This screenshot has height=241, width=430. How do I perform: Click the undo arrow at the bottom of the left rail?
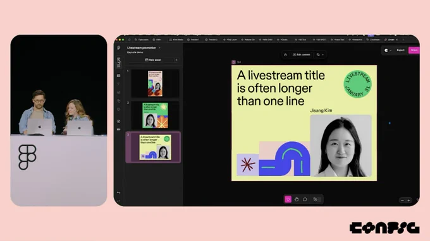coord(118,193)
